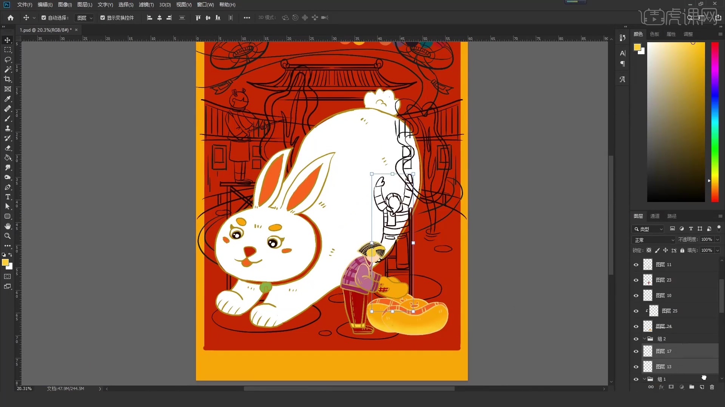Open layer style fx menu
The width and height of the screenshot is (725, 407).
661,387
